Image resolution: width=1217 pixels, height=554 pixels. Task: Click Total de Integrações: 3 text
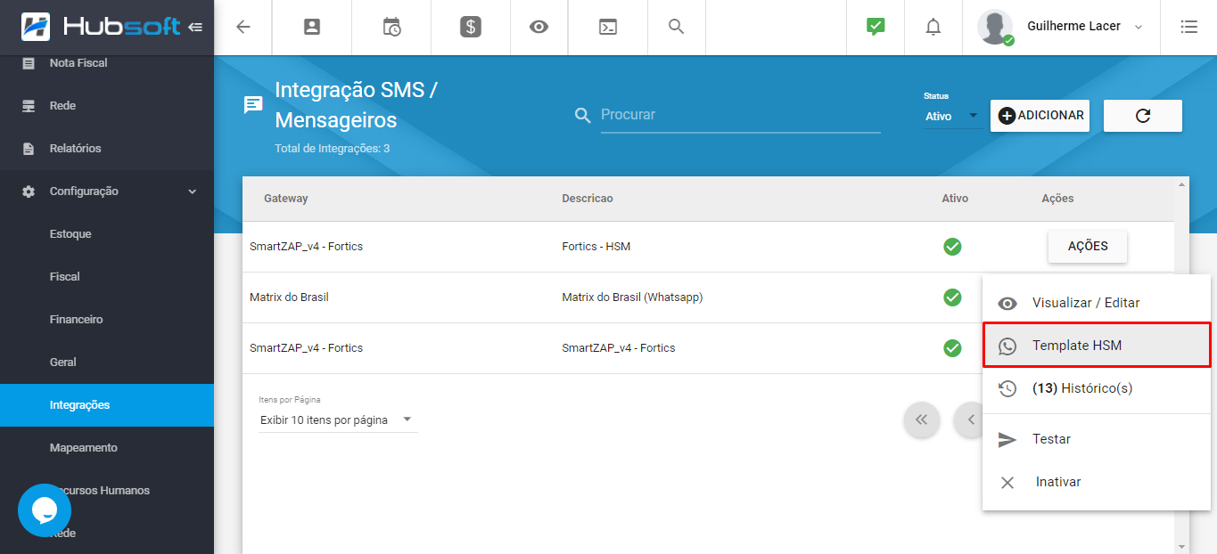point(332,149)
